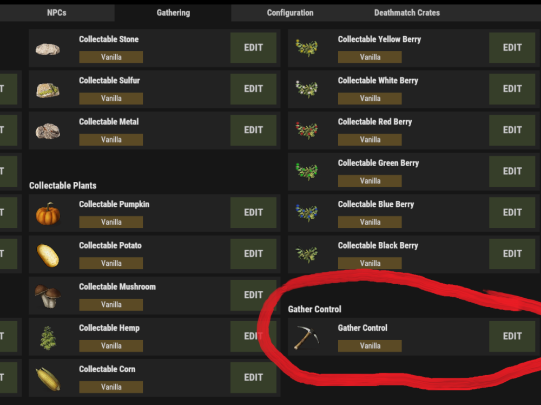Click the Vanilla label under Collectable Green Berry
541x405 pixels.
click(x=370, y=181)
